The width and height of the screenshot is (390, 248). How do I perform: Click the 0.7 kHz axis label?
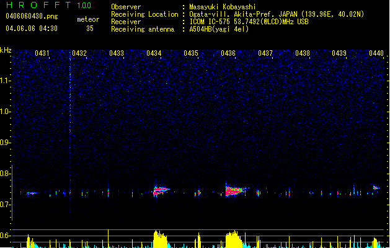[6, 205]
